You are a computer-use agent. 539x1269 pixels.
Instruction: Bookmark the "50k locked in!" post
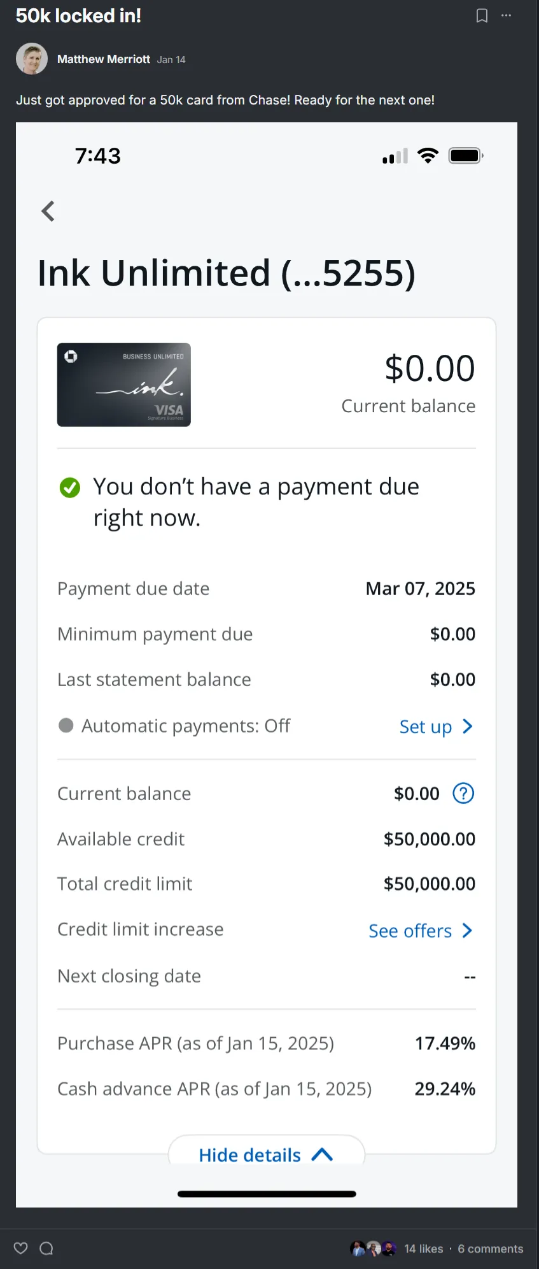click(482, 16)
